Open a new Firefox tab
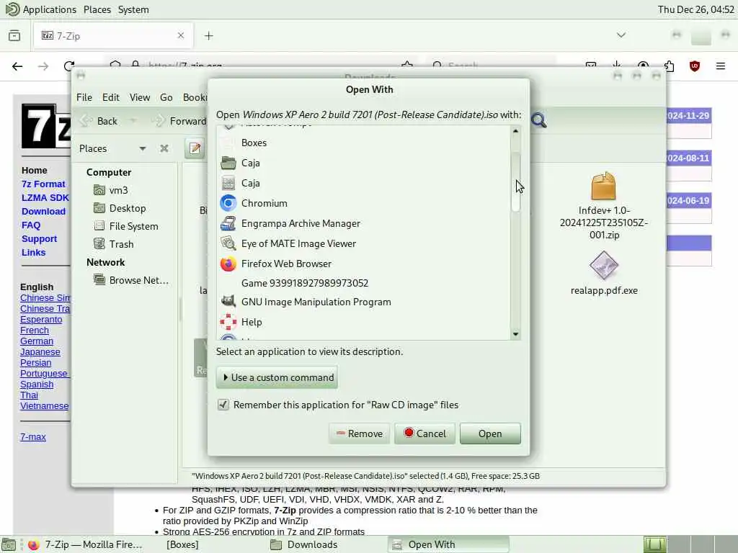738x553 pixels. 209,36
